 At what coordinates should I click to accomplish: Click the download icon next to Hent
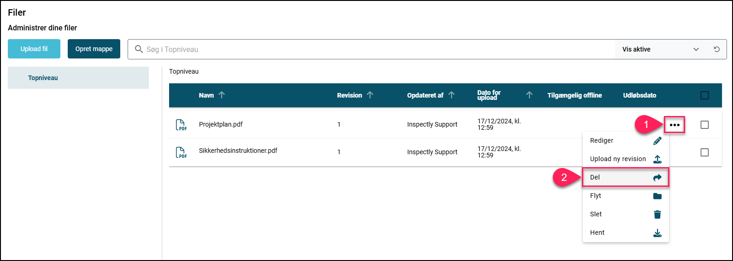tap(657, 232)
